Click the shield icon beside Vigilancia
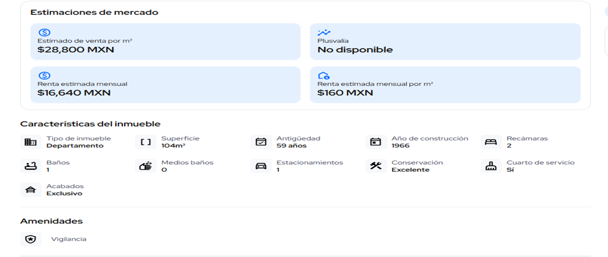 [30, 239]
